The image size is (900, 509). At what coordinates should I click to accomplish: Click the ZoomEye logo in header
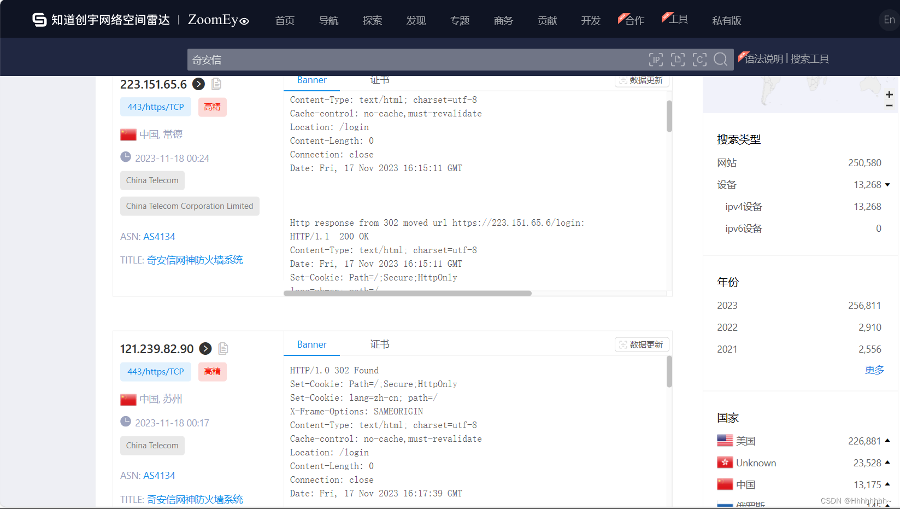tap(219, 20)
